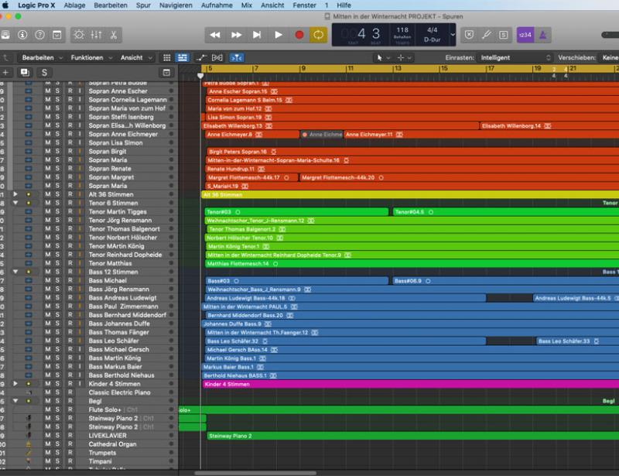Toggle the Cycle loop button
Image resolution: width=619 pixels, height=476 pixels.
pyautogui.click(x=318, y=35)
